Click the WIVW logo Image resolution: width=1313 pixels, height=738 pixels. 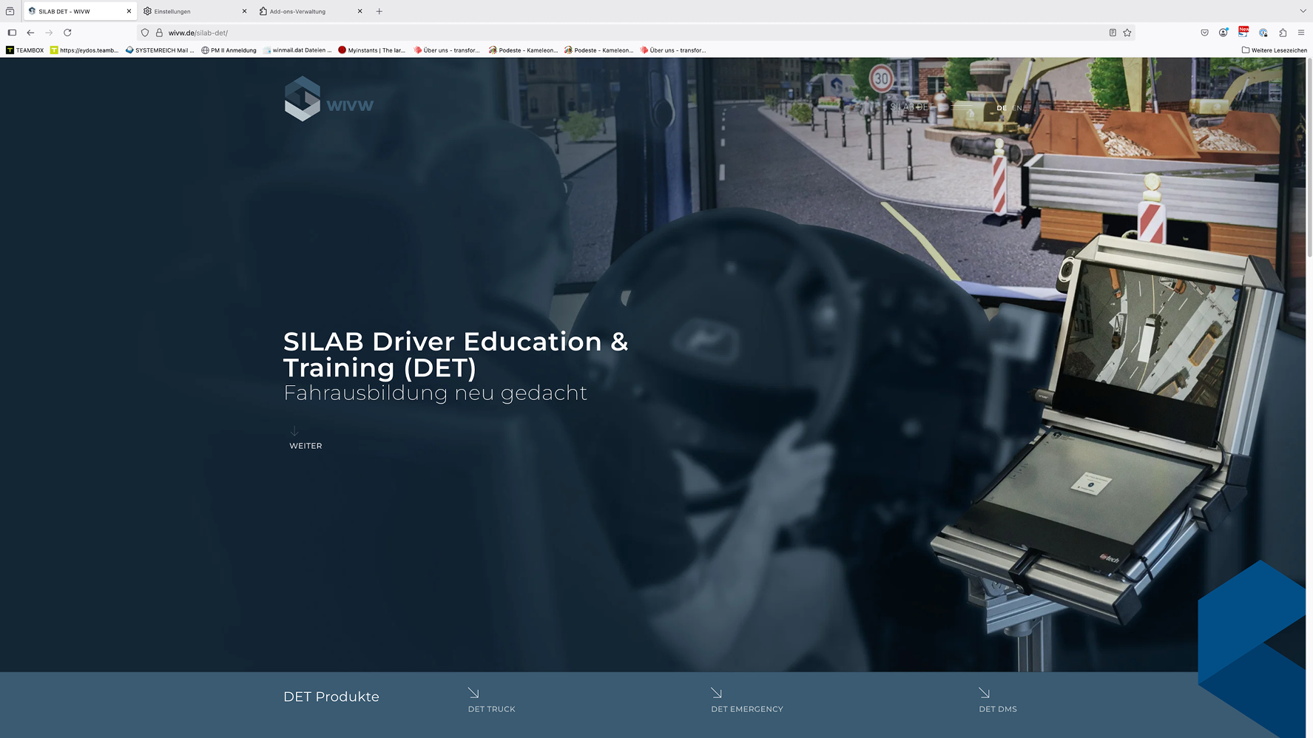(x=329, y=99)
